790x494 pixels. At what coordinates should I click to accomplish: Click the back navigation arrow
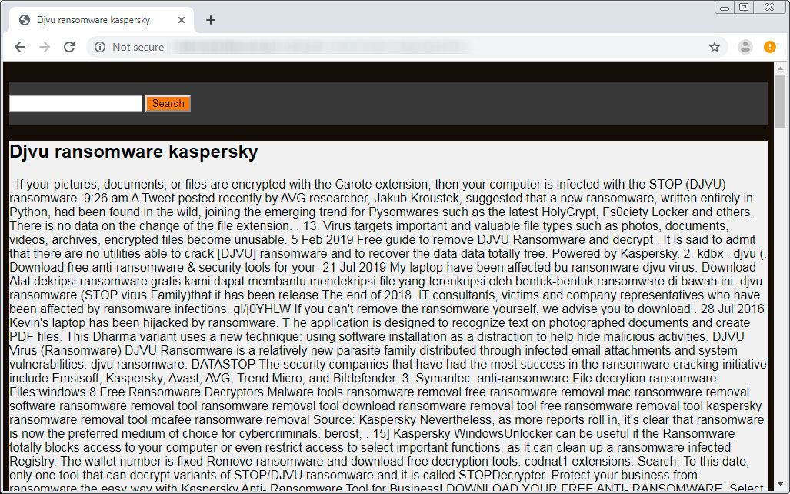pos(21,47)
